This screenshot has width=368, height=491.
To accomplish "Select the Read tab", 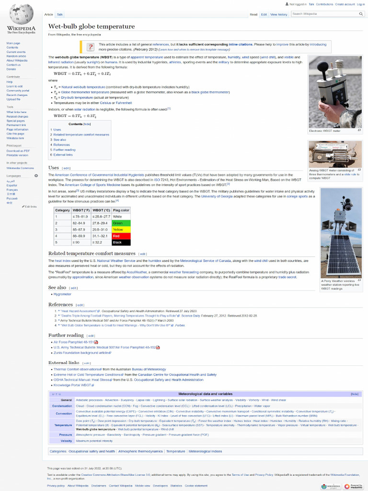I will point(253,14).
